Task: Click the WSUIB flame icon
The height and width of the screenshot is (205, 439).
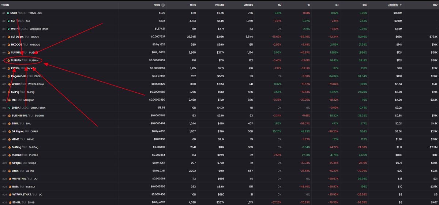Action: pos(9,84)
